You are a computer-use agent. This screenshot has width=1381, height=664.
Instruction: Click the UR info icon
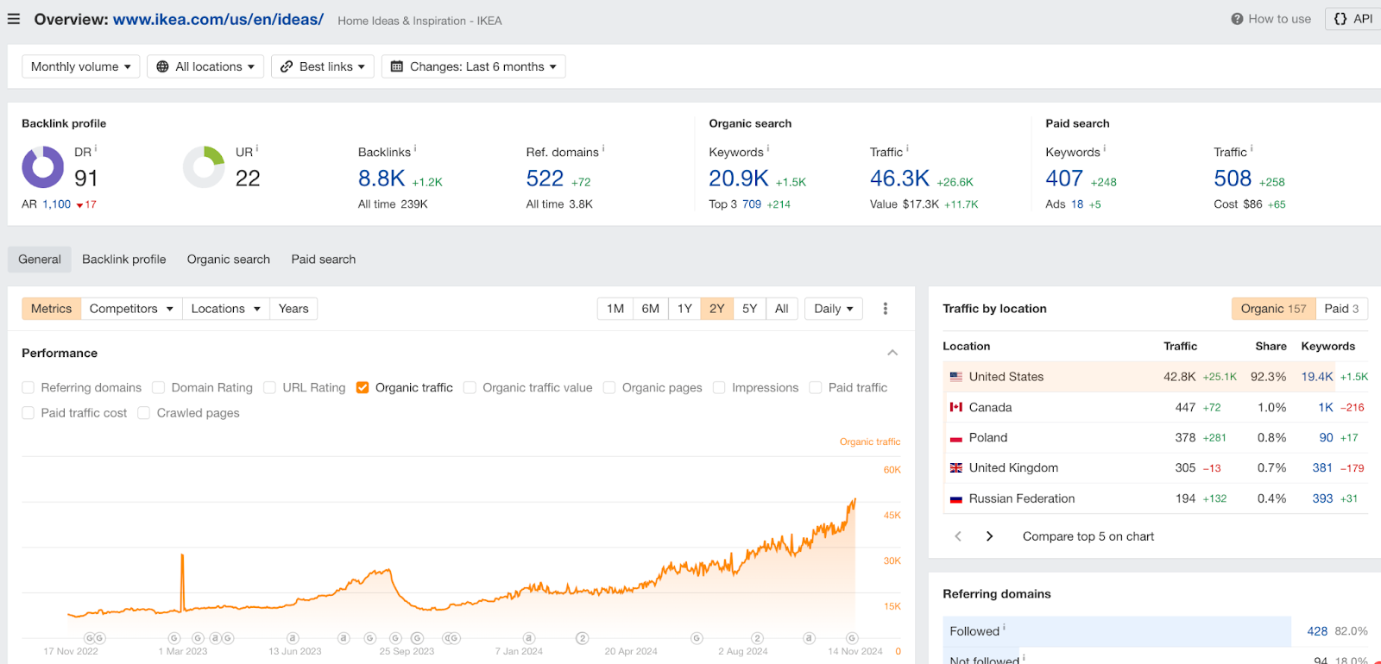tap(257, 148)
